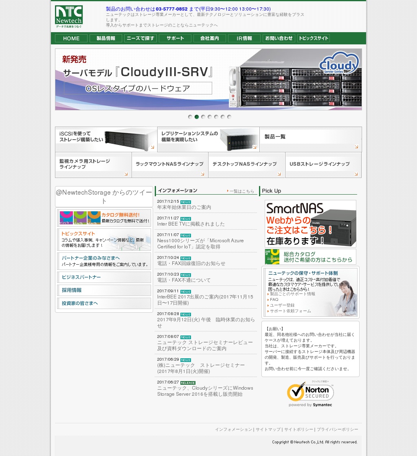This screenshot has width=417, height=456.
Task: Open the HOME menu item
Action: coord(71,38)
